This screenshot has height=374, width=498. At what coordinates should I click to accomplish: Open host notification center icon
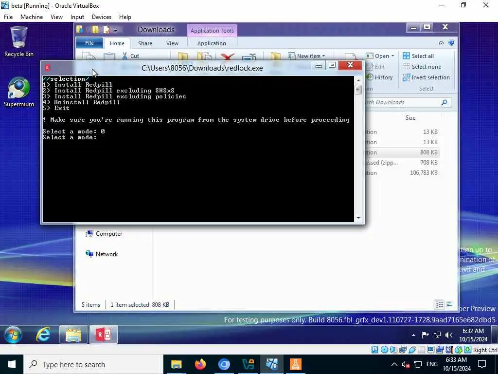coord(482,364)
